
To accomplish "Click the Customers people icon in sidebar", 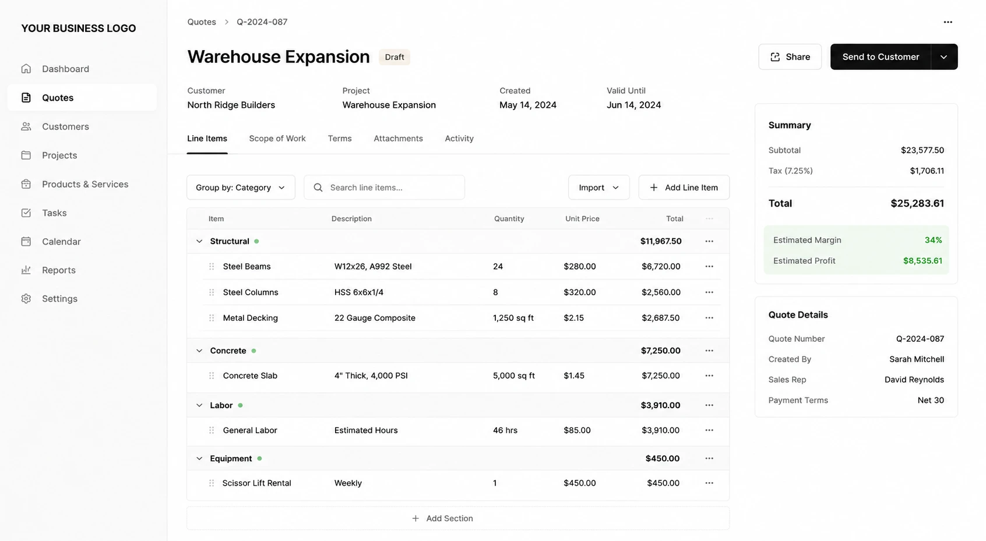I will point(26,126).
